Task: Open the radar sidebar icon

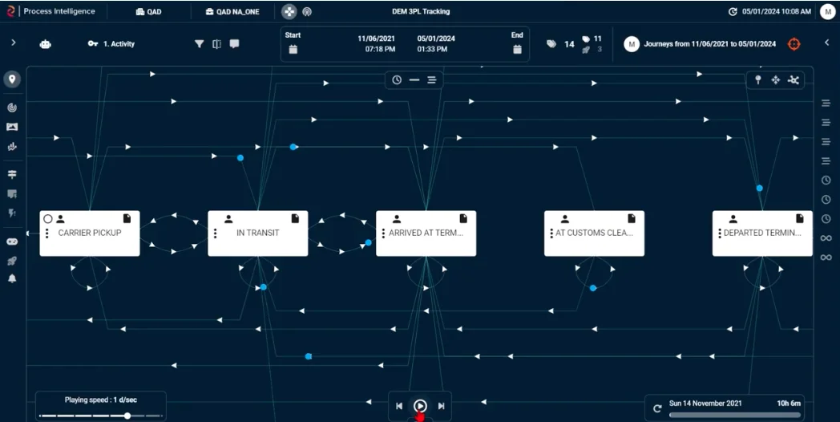Action: 12,108
